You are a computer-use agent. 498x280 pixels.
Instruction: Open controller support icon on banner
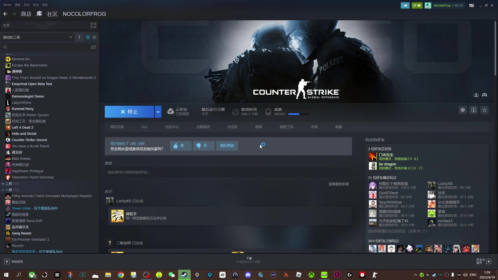click(485, 95)
